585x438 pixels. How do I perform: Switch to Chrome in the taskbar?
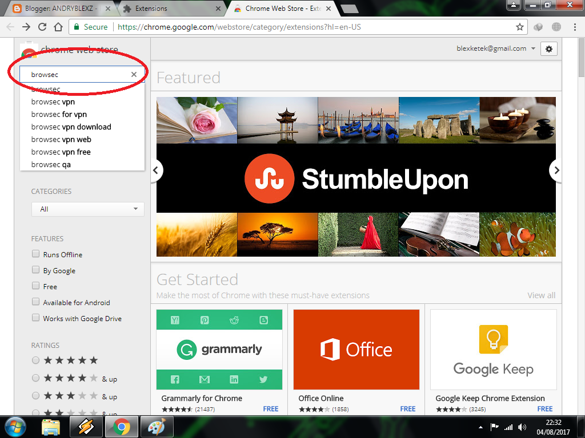coord(122,427)
